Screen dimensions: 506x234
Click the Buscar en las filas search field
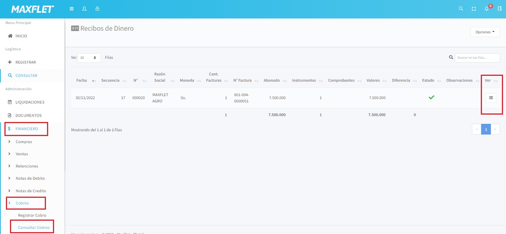click(x=477, y=58)
